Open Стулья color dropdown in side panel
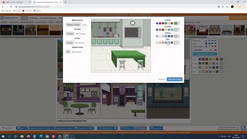The height and width of the screenshot is (139, 247). click(x=222, y=63)
